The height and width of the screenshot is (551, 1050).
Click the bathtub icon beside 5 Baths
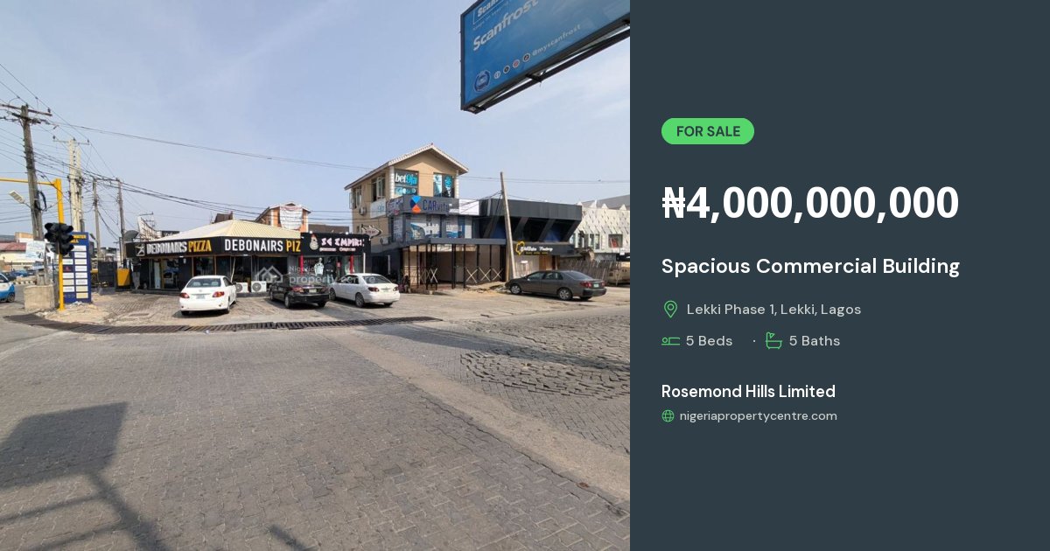[773, 340]
